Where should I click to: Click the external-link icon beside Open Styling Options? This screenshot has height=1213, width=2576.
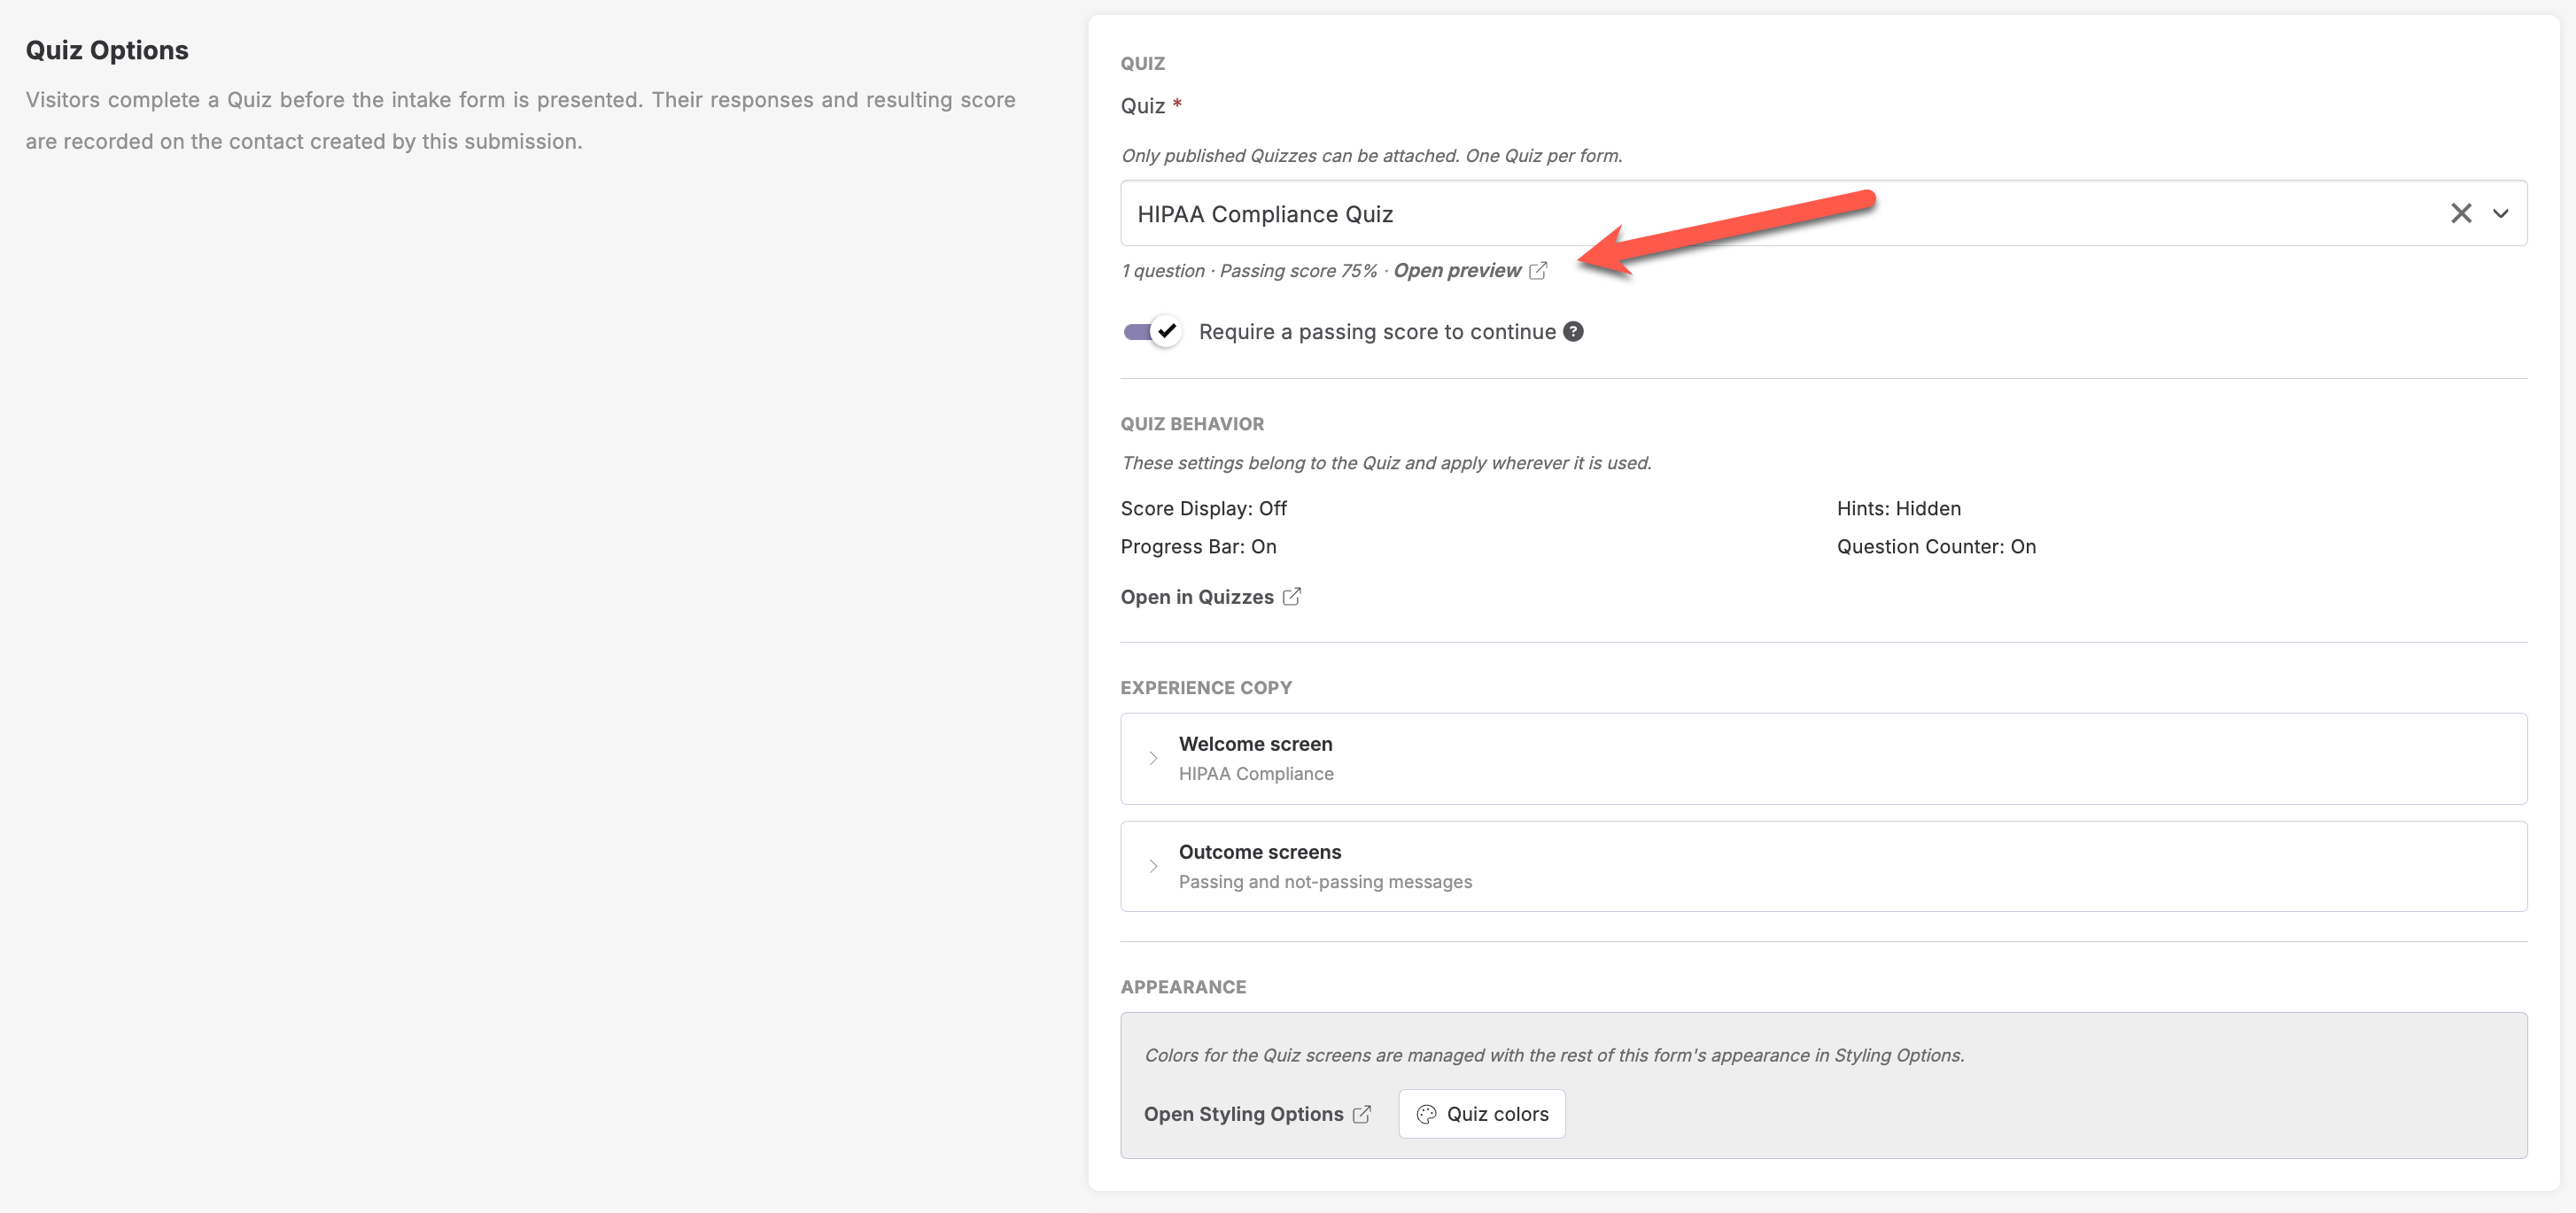click(x=1361, y=1114)
